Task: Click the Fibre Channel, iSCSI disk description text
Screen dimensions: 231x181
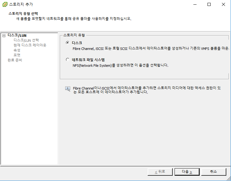Action: point(150,49)
